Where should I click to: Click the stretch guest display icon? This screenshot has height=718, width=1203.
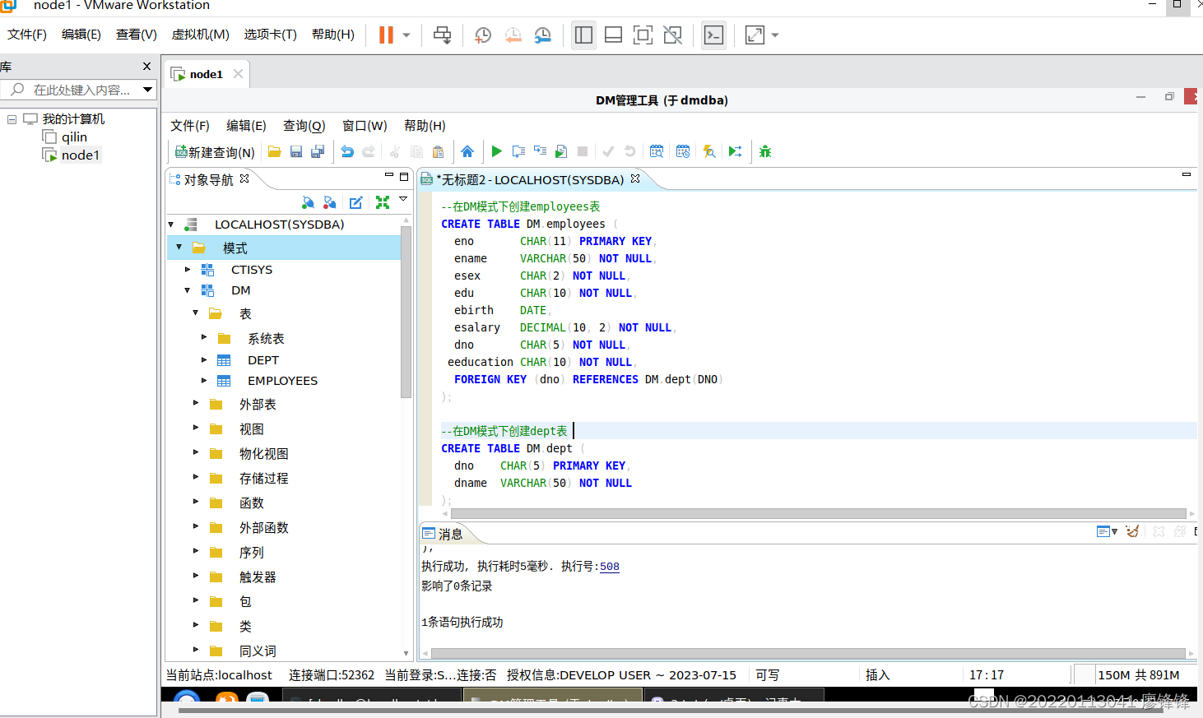pos(755,35)
